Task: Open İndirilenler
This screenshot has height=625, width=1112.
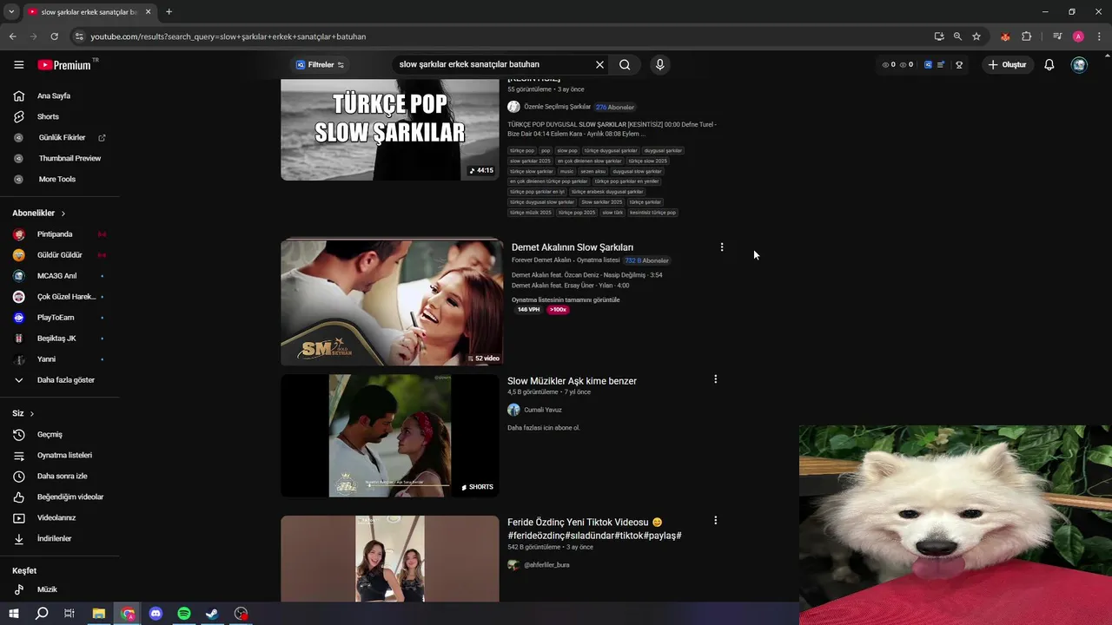Action: pyautogui.click(x=54, y=539)
